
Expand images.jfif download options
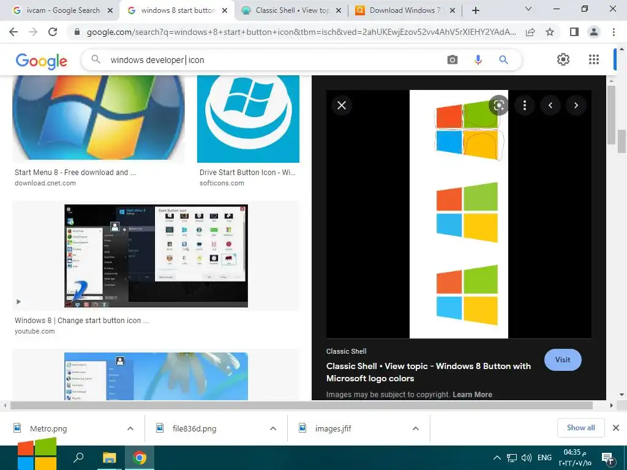(416, 428)
